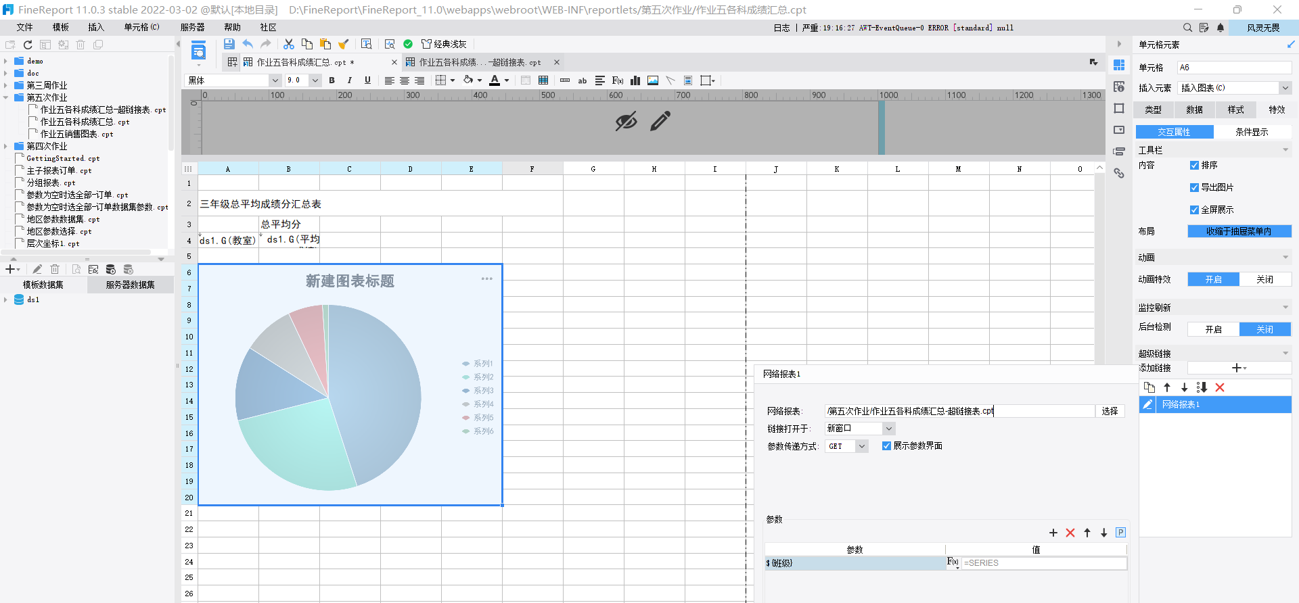The height and width of the screenshot is (603, 1299).
Task: Switch to the 服务器数据集 tab
Action: (131, 285)
